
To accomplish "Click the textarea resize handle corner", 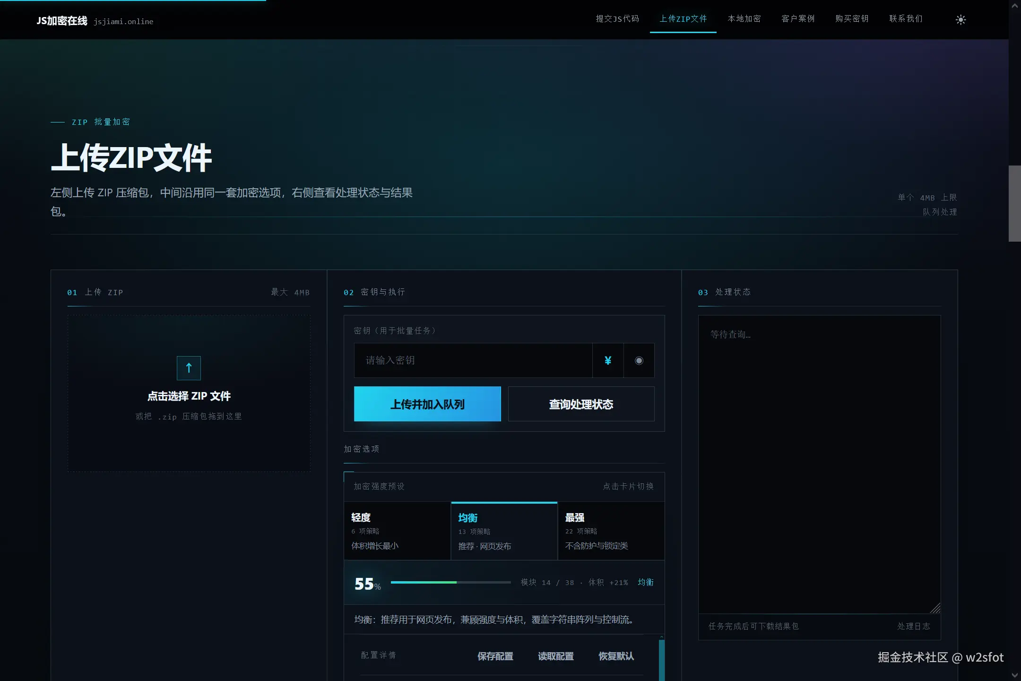I will point(935,608).
